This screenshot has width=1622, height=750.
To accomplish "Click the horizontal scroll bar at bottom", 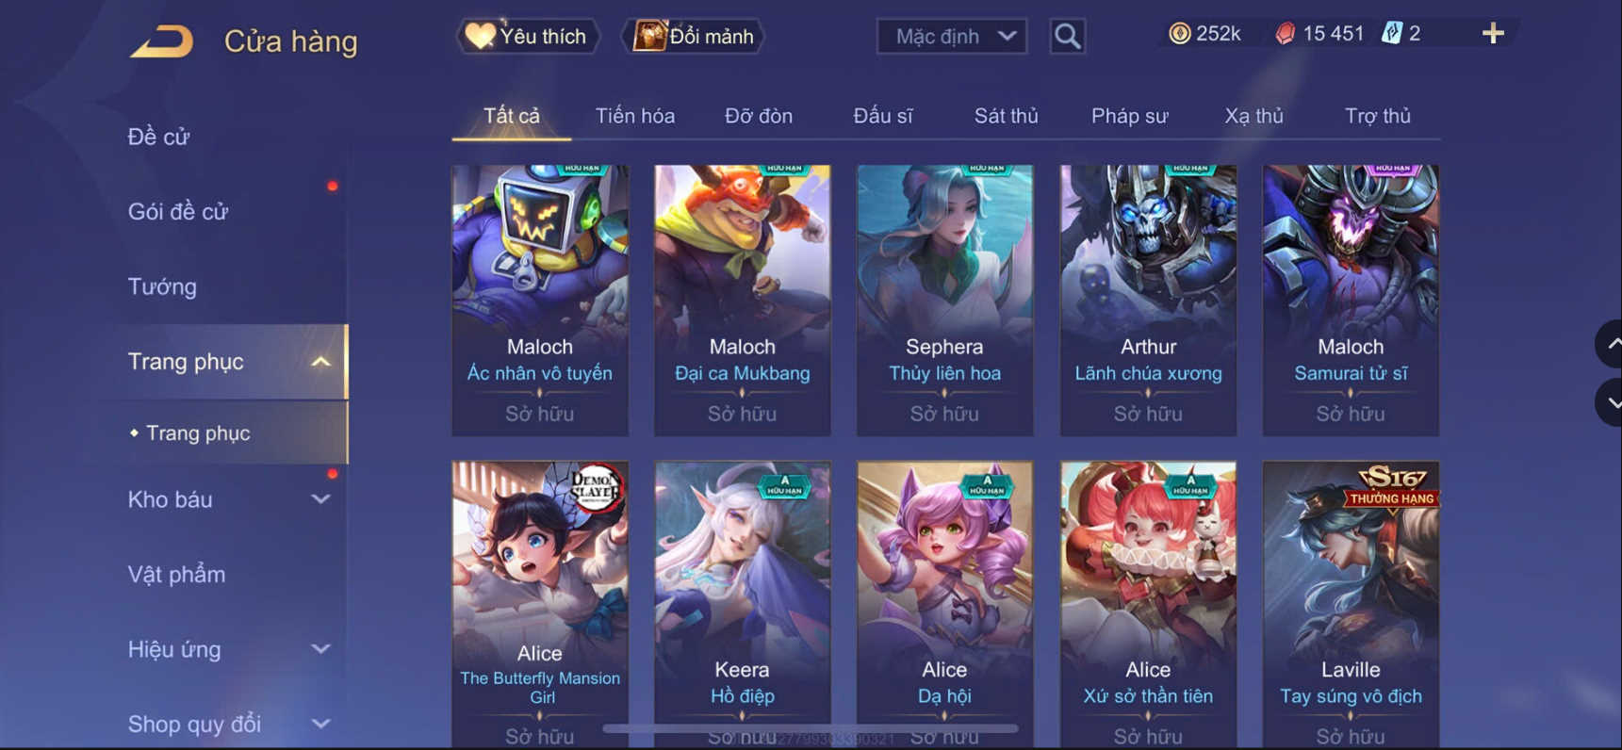I will tap(811, 728).
